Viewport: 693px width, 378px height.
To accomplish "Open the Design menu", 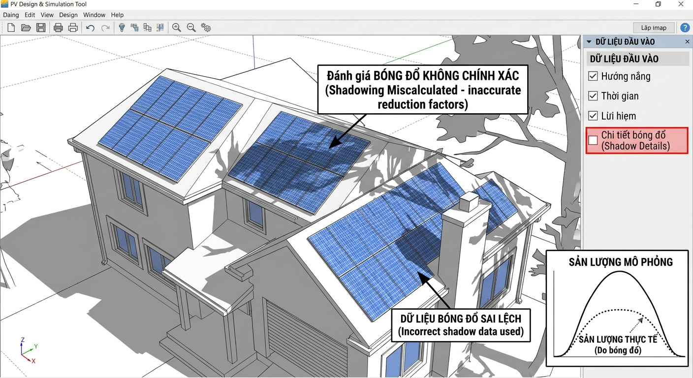I will pyautogui.click(x=68, y=15).
